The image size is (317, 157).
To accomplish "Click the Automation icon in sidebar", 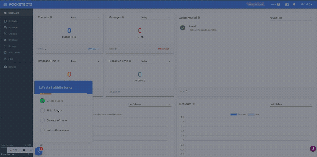I will coord(5,52).
